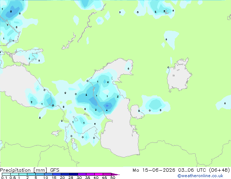Viewport: 231px width, 179px height.
Task: Select the 40–45 mm magenta legend swatch
Action: pos(99,174)
